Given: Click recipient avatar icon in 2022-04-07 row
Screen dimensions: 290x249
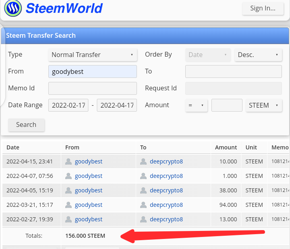Looking at the screenshot, I should coord(143,176).
